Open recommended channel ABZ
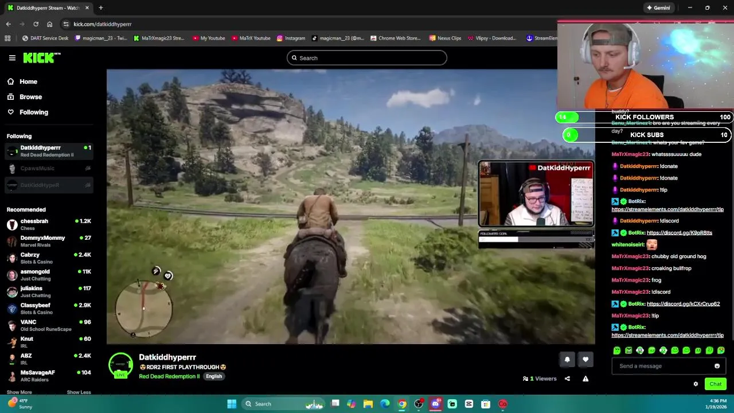 (x=49, y=359)
